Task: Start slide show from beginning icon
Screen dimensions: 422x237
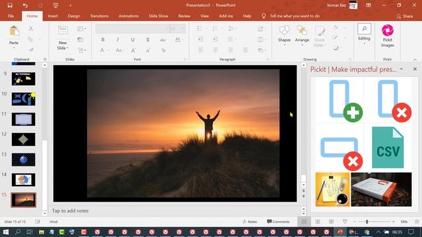Action: [x=55, y=5]
